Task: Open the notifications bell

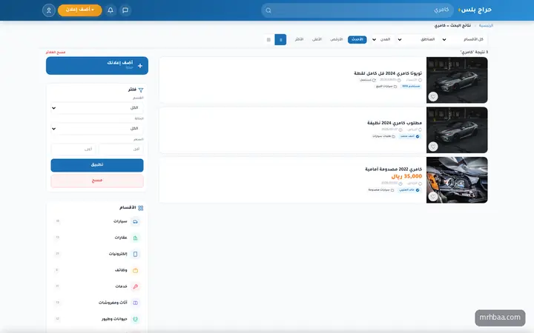Action: click(x=111, y=10)
